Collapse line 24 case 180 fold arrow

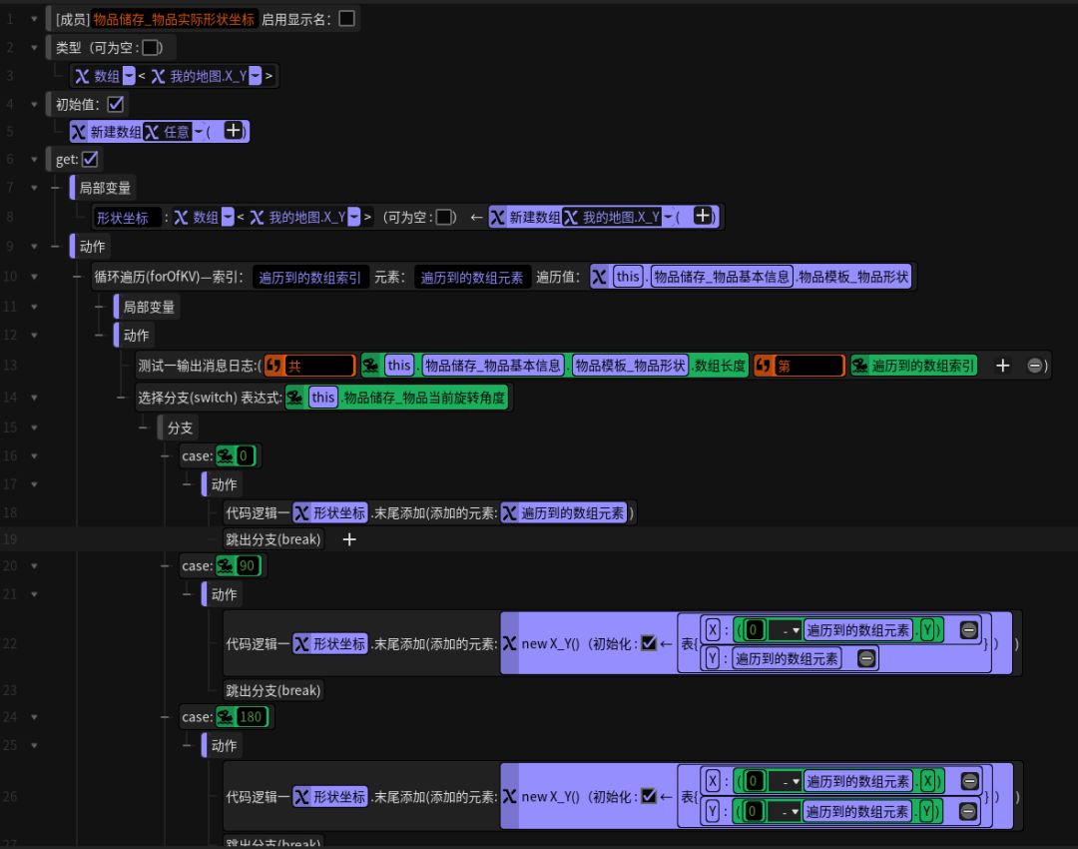(34, 717)
